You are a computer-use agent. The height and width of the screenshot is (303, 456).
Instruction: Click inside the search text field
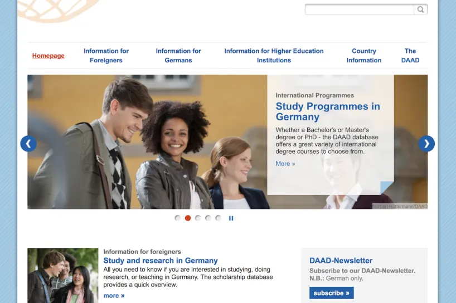click(360, 9)
